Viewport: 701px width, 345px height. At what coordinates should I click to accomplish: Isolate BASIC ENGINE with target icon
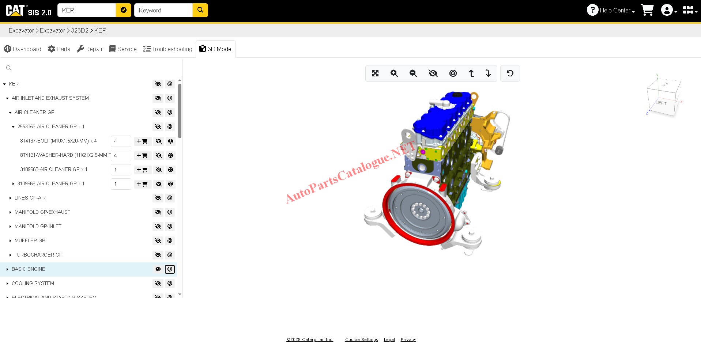(x=170, y=269)
